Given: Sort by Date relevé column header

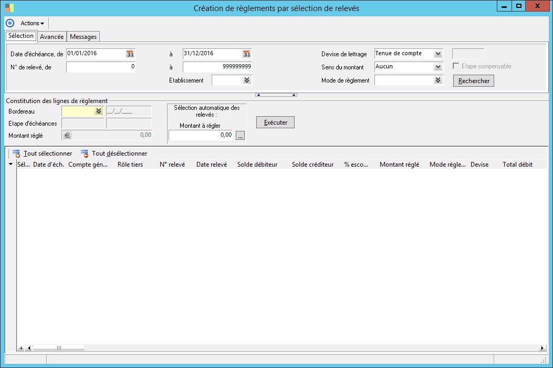Looking at the screenshot, I should click(x=212, y=165).
